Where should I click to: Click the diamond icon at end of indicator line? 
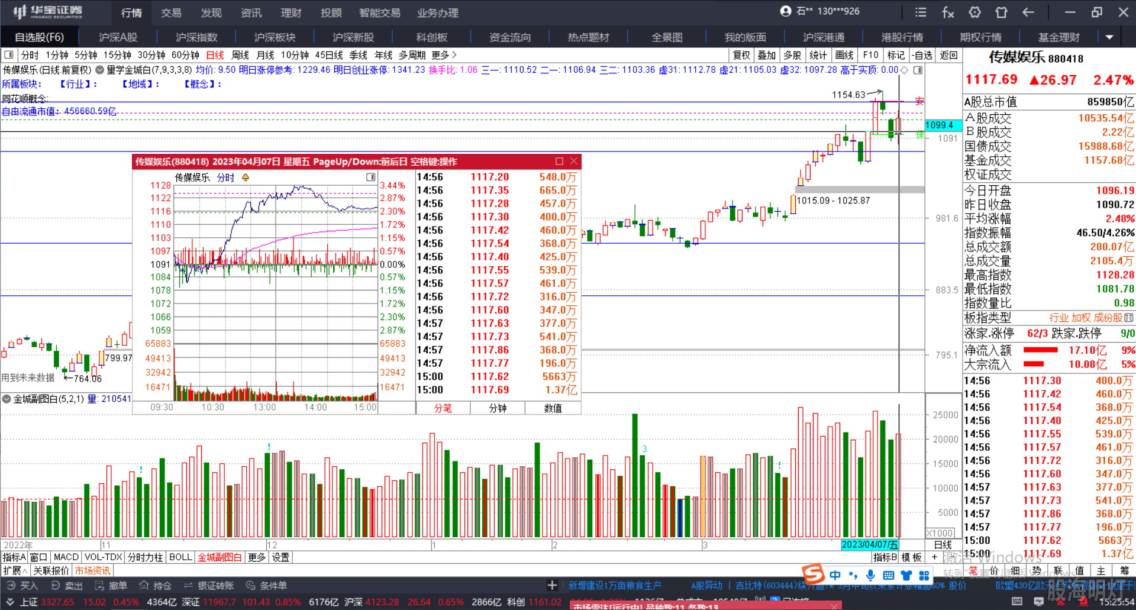903,70
